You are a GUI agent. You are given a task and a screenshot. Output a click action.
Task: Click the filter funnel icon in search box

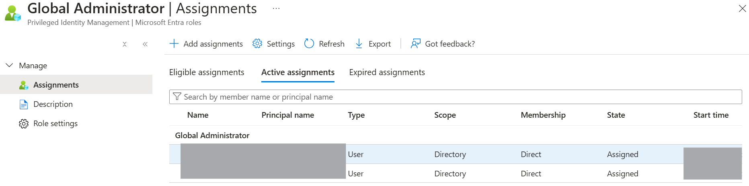(x=177, y=96)
